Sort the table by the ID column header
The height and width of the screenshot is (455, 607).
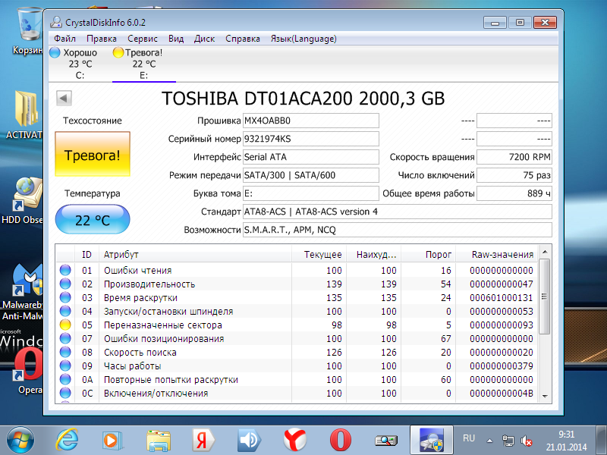[x=86, y=254]
